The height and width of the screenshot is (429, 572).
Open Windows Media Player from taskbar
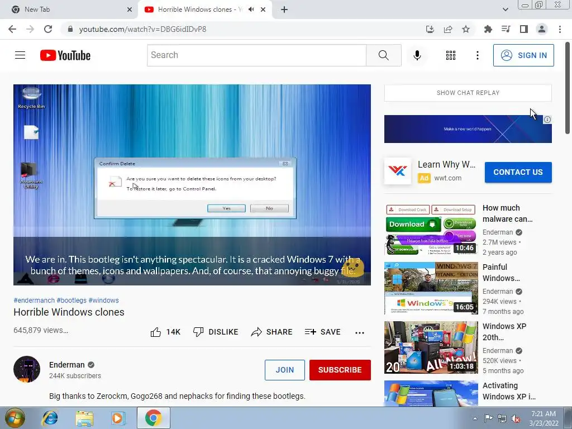[x=118, y=418]
